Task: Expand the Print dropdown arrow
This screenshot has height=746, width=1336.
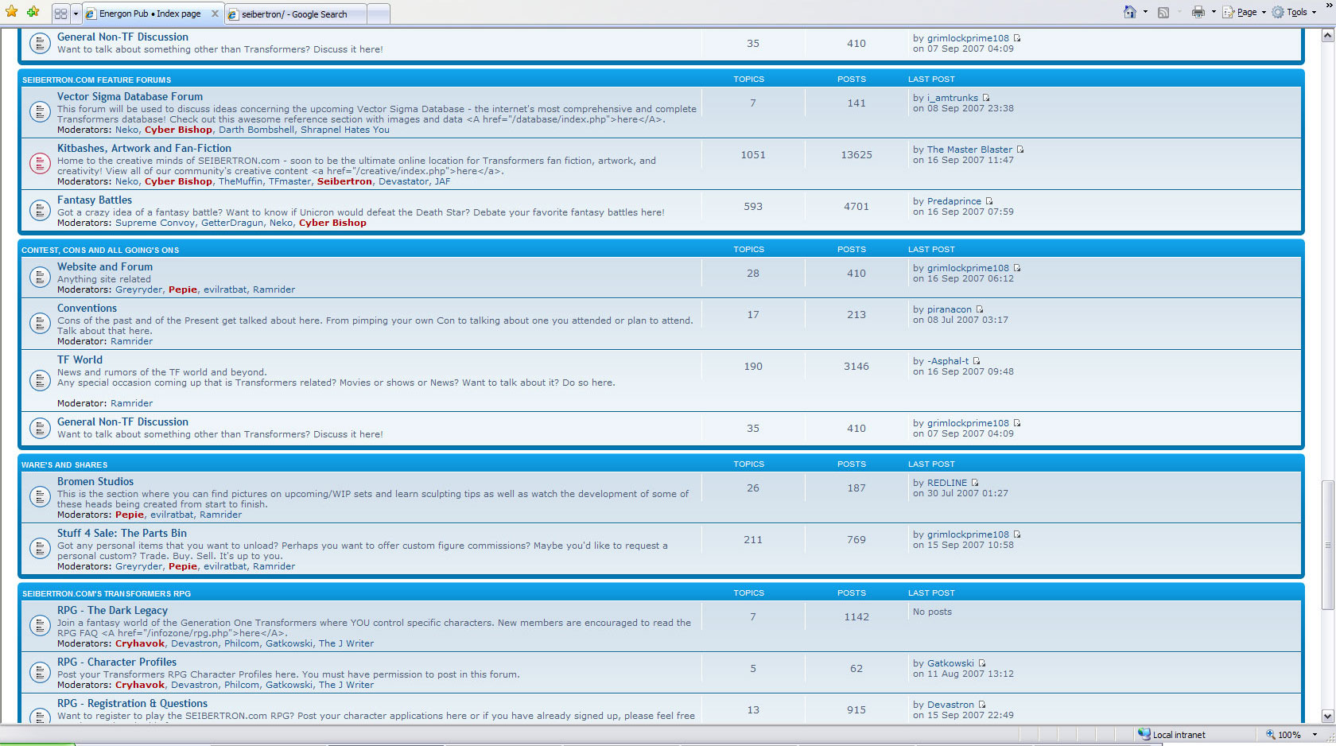Action: click(x=1214, y=12)
